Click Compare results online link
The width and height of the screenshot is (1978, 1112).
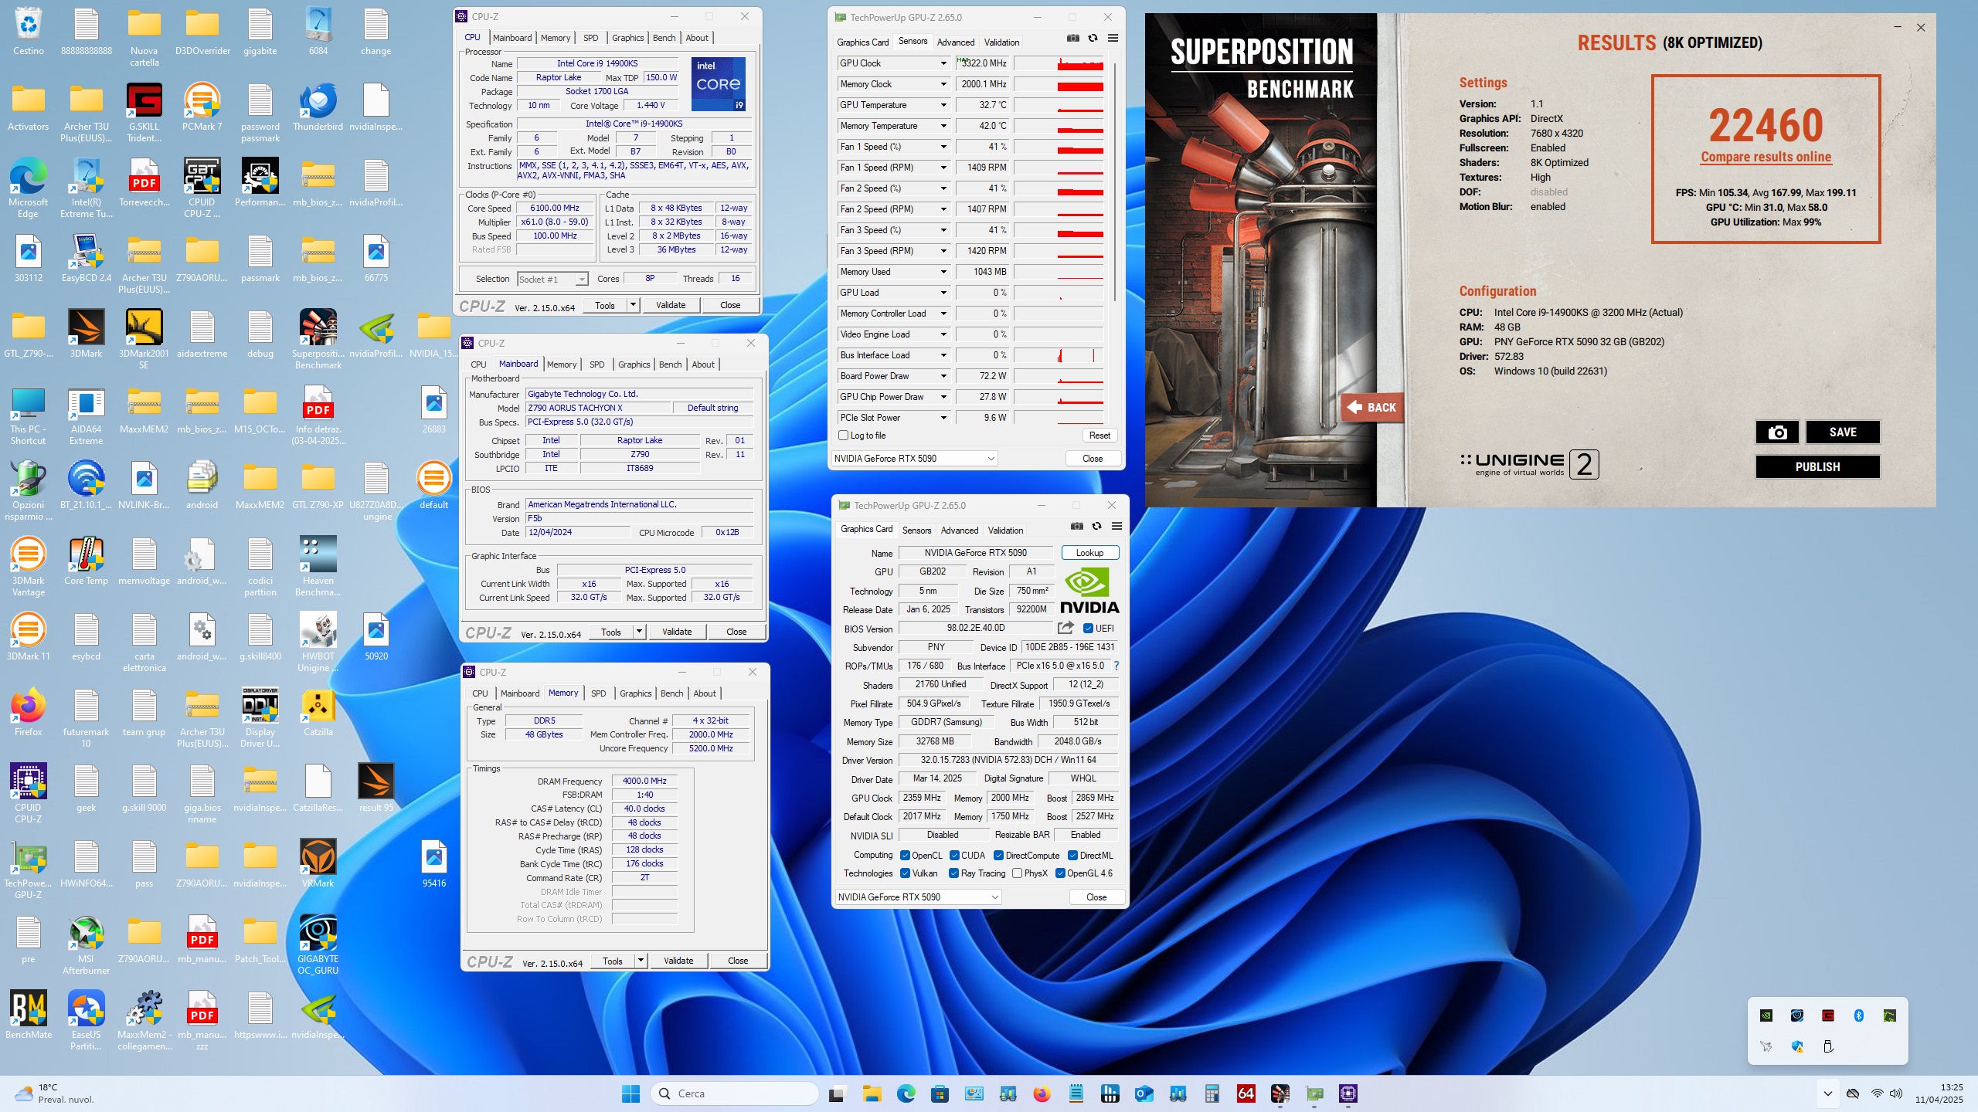point(1766,157)
